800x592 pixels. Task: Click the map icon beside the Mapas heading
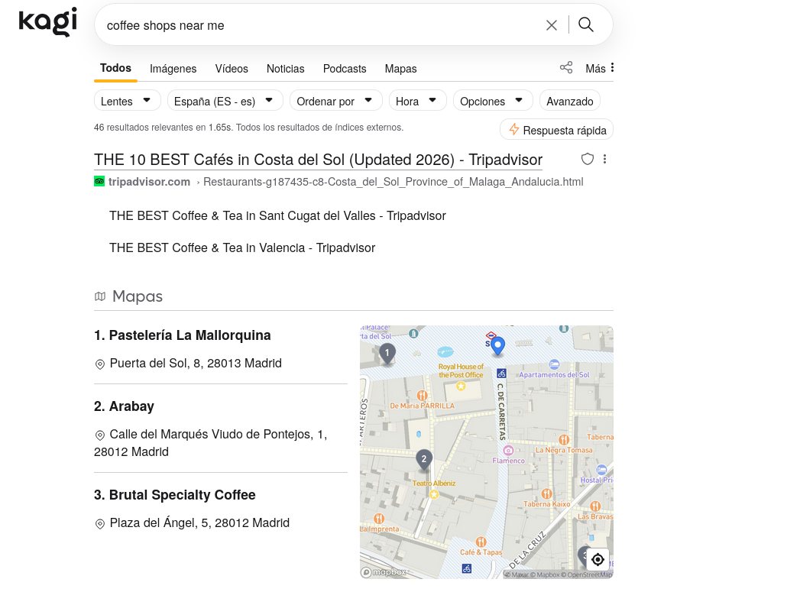pos(100,296)
